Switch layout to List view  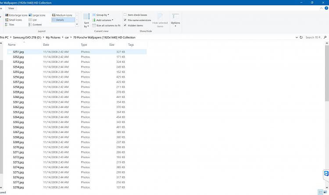click(35, 20)
